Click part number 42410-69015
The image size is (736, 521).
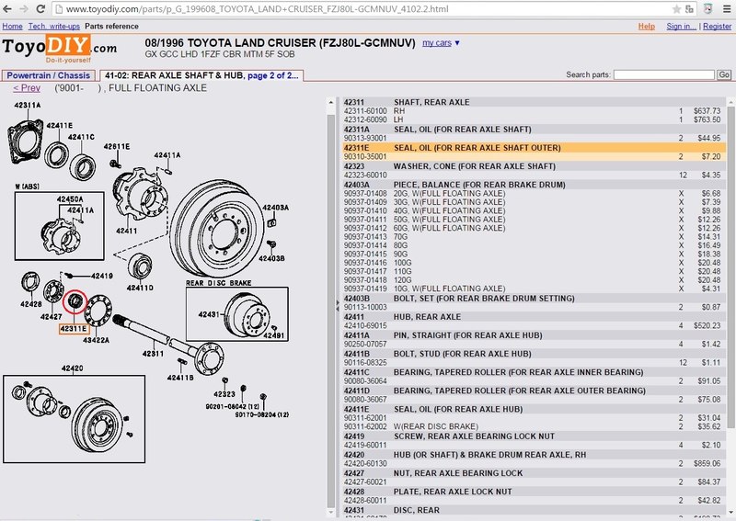pos(365,325)
